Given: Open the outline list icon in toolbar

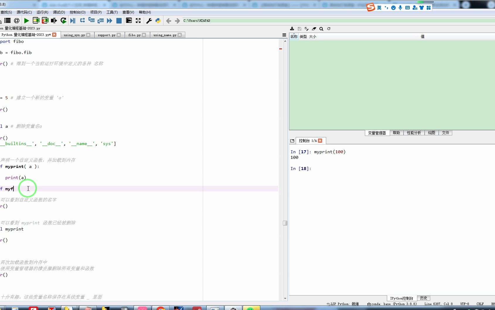Looking at the screenshot, I should pyautogui.click(x=7, y=21).
